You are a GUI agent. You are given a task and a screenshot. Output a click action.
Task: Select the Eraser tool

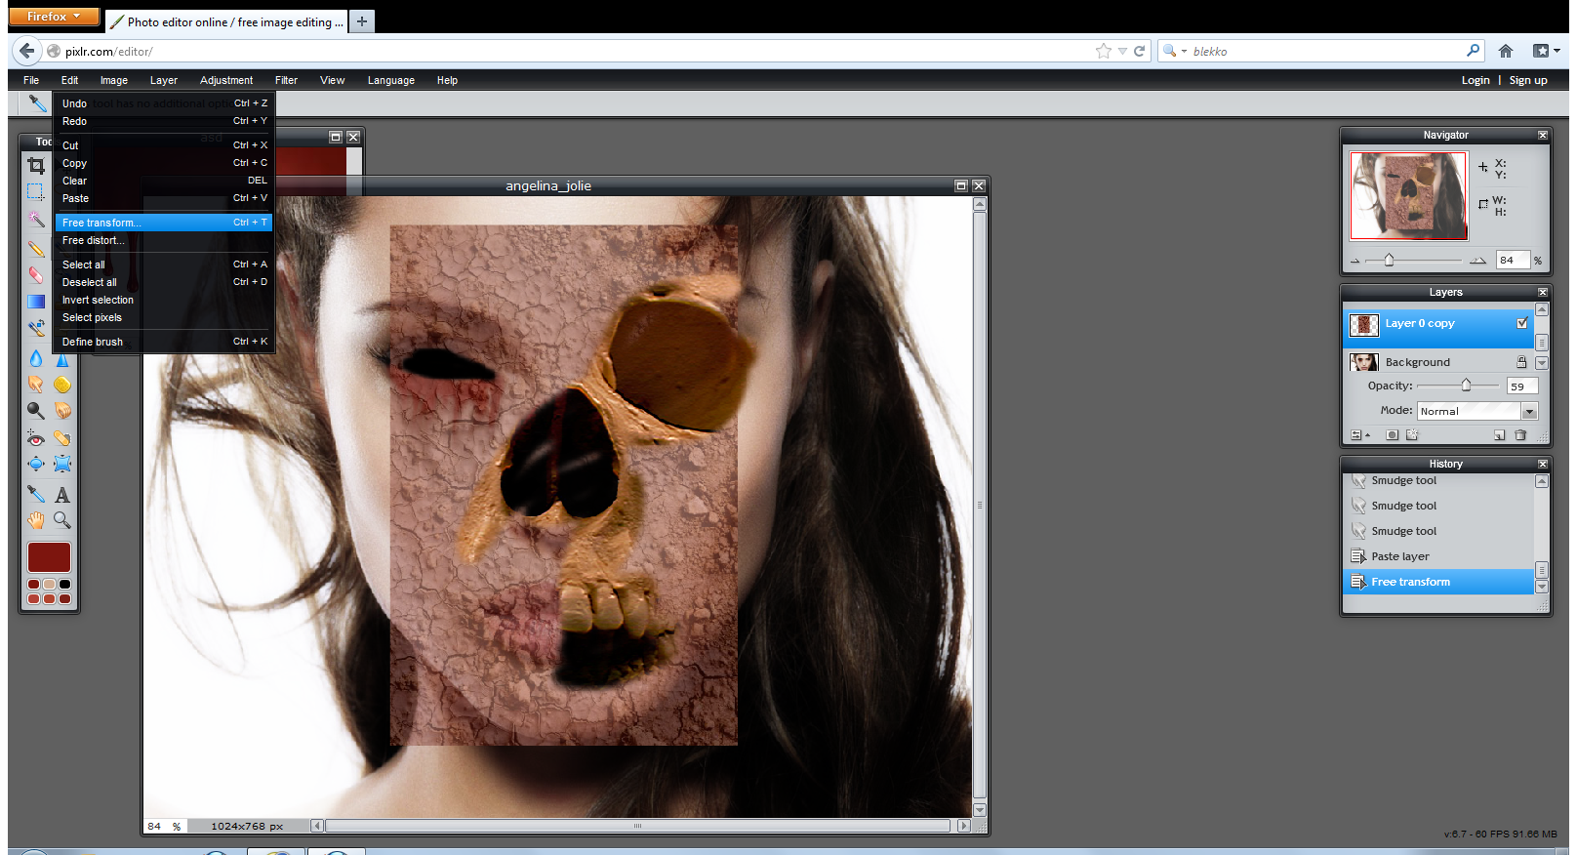point(36,275)
